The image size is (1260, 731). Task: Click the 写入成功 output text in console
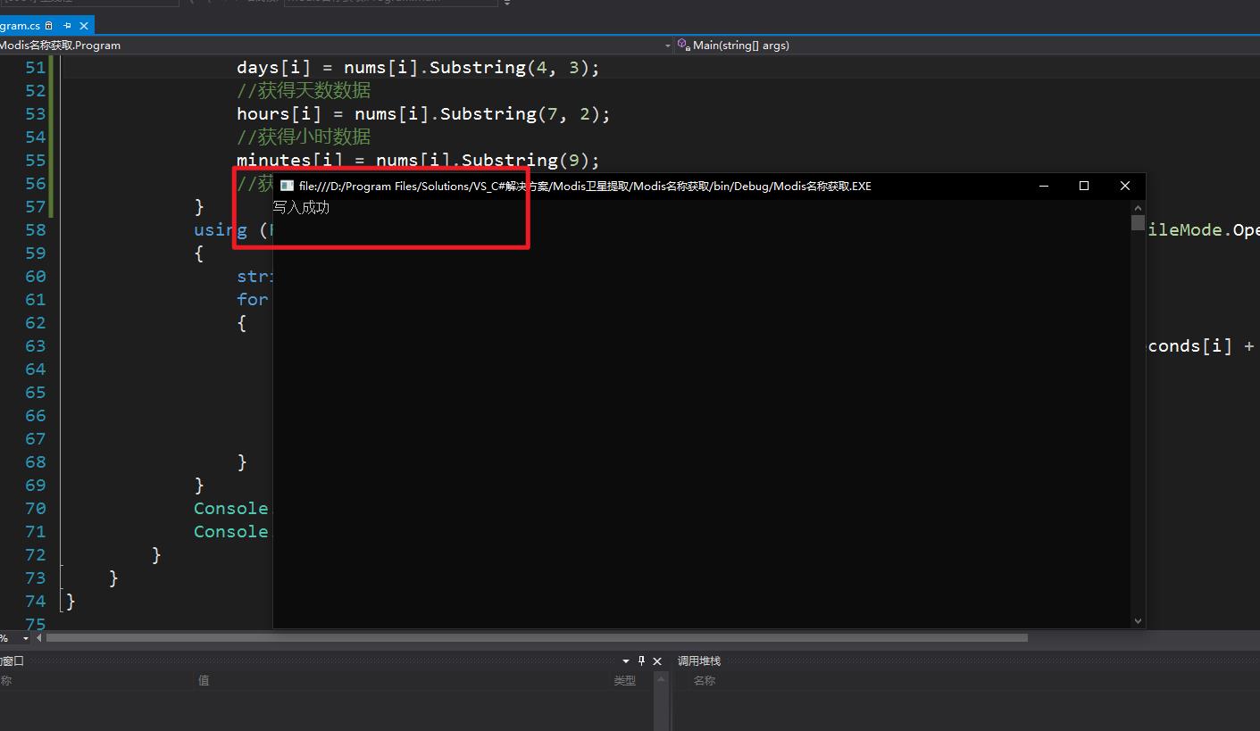(301, 207)
